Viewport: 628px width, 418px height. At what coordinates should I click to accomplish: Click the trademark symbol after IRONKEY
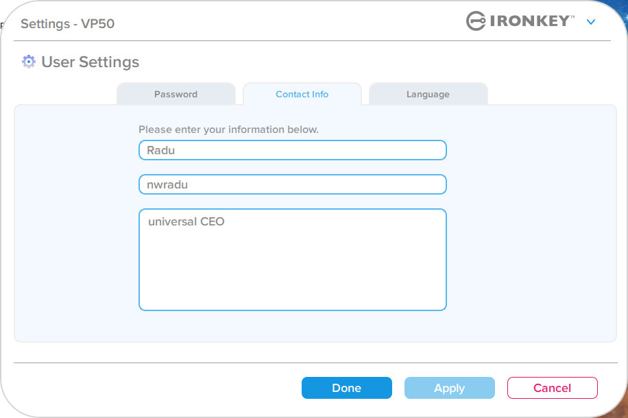(572, 17)
